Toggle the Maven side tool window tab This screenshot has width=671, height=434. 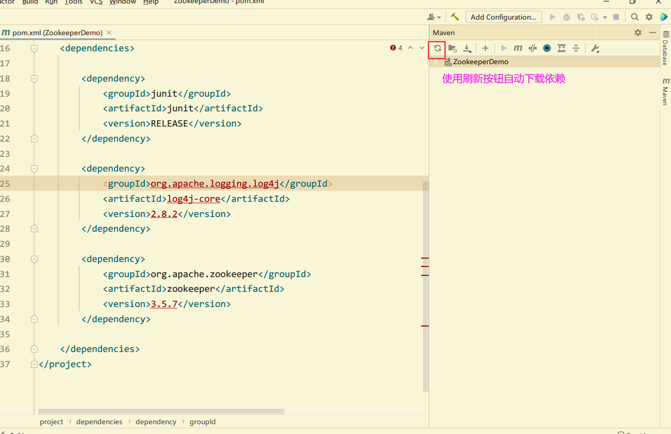[665, 91]
